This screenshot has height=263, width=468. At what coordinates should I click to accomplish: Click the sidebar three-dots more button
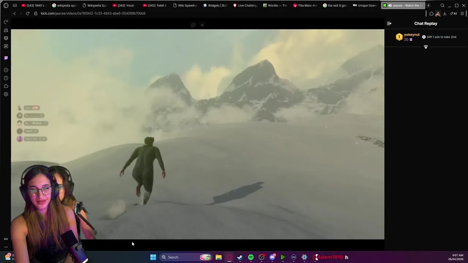coord(6,247)
